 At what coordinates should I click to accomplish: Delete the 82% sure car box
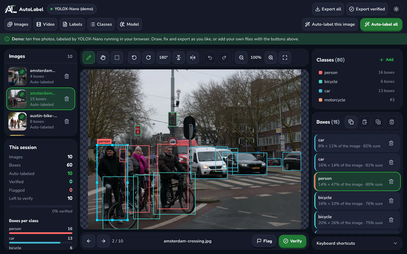click(391, 143)
